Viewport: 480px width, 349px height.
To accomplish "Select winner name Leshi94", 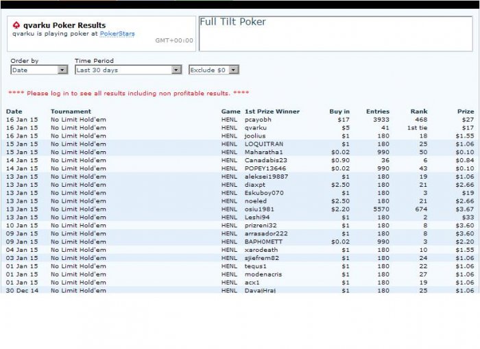I will point(257,218).
